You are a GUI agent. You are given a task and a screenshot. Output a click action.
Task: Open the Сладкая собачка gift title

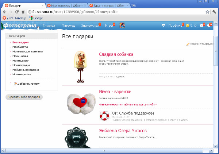coord(116,54)
